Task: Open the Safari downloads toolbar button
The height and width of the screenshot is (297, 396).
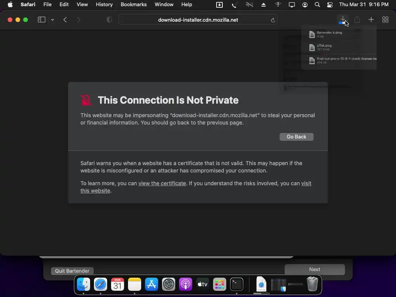Action: (343, 20)
